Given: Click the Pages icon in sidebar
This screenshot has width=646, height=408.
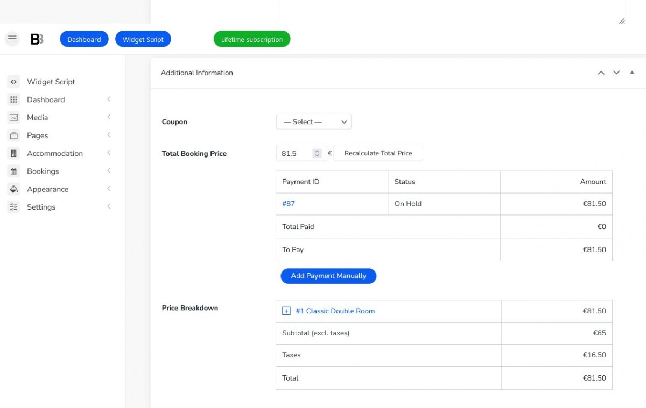Looking at the screenshot, I should point(13,135).
